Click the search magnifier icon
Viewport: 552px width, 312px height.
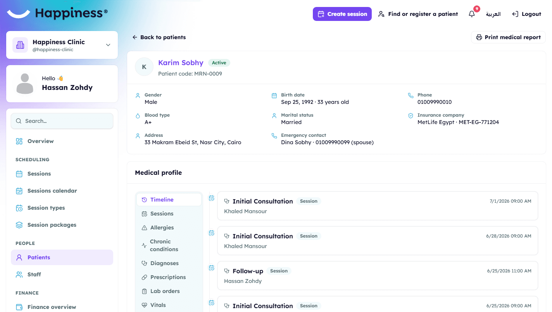click(x=19, y=121)
